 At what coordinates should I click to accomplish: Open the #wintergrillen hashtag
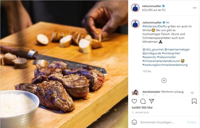point(171,53)
